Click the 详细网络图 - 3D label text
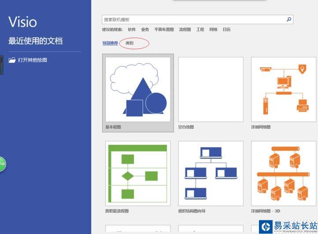 pyautogui.click(x=266, y=211)
